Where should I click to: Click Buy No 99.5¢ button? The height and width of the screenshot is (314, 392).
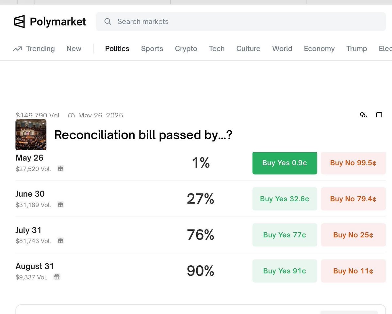tap(353, 163)
